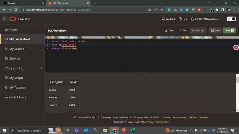This screenshot has width=239, height=134.
Task: Click the share page icon
Action: [x=156, y=10]
